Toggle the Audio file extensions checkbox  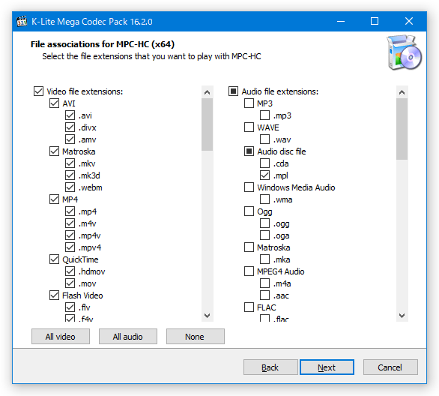pyautogui.click(x=233, y=91)
